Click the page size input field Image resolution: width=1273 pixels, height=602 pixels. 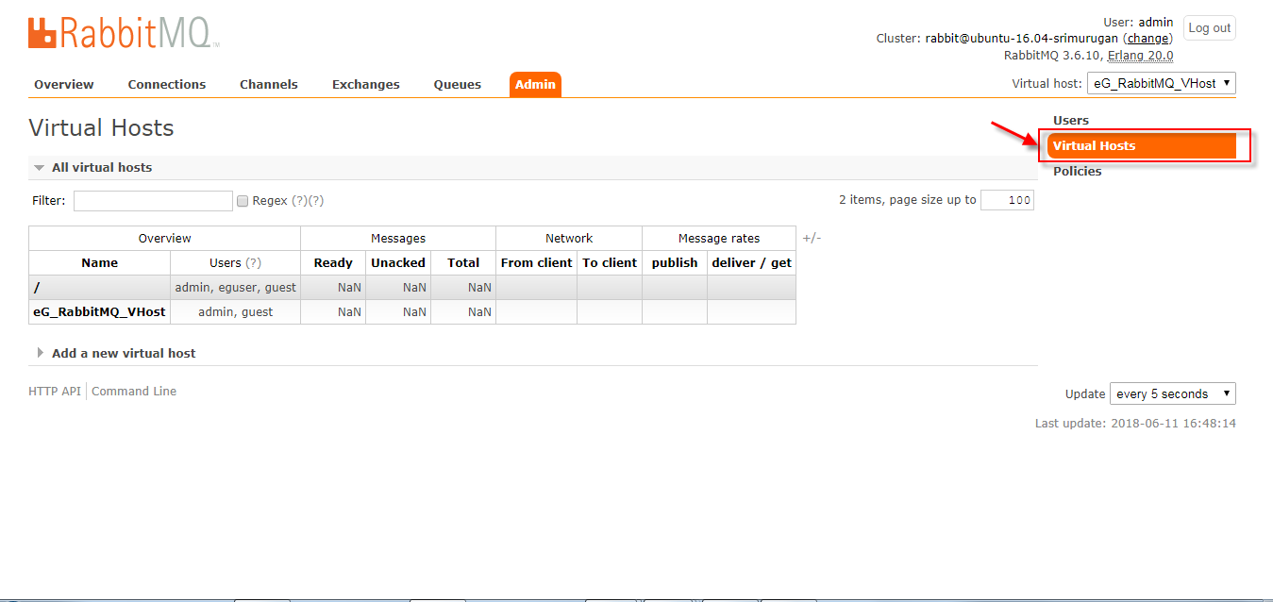point(1007,200)
